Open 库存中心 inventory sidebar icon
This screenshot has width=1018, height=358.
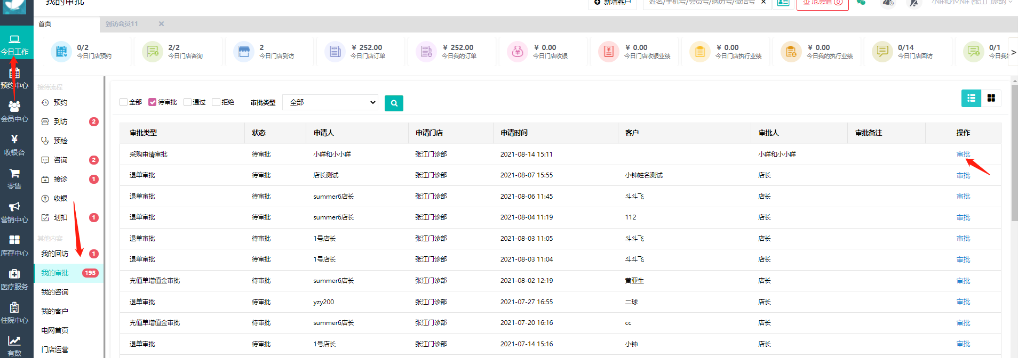coord(14,246)
